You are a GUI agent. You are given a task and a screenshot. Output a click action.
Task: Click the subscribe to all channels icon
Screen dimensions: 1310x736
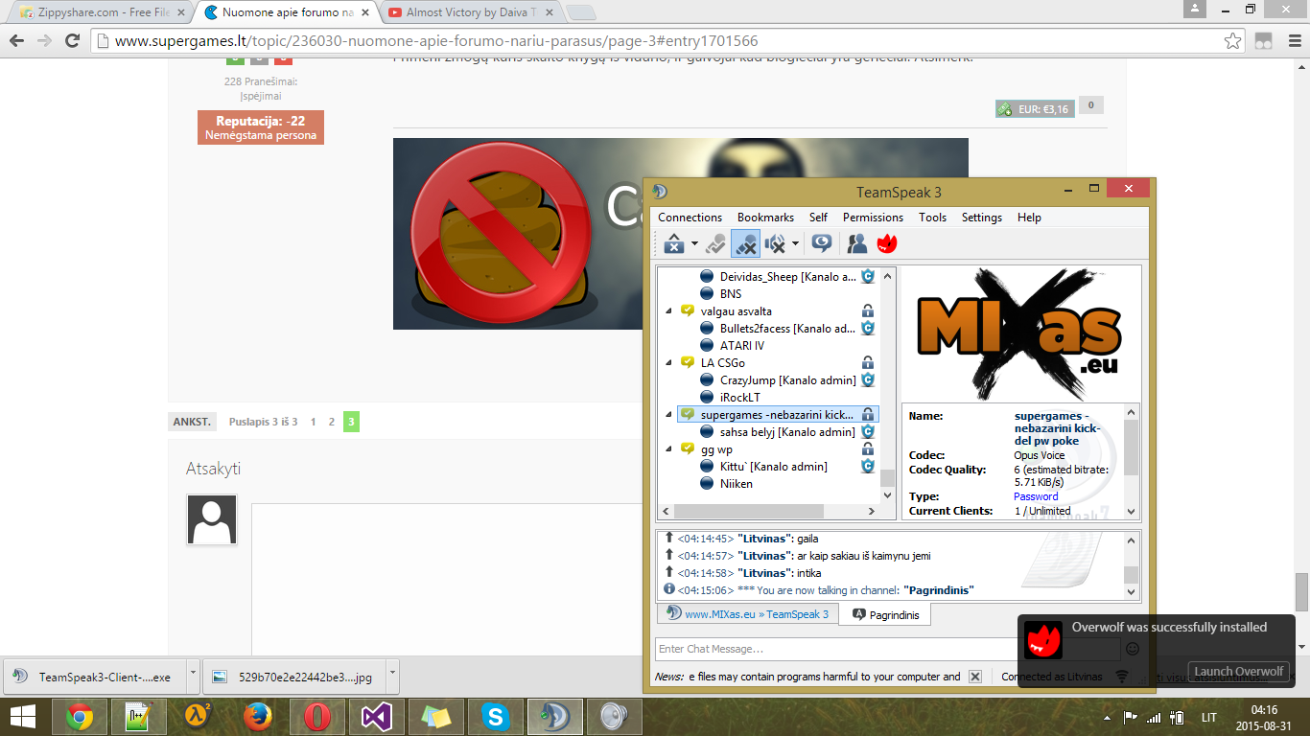point(715,243)
